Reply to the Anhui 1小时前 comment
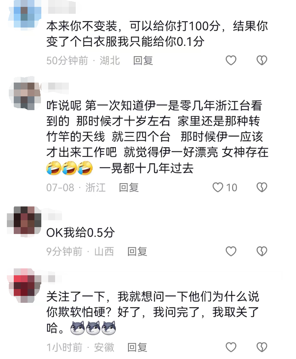Image resolution: width=296 pixels, height=359 pixels. (x=137, y=347)
